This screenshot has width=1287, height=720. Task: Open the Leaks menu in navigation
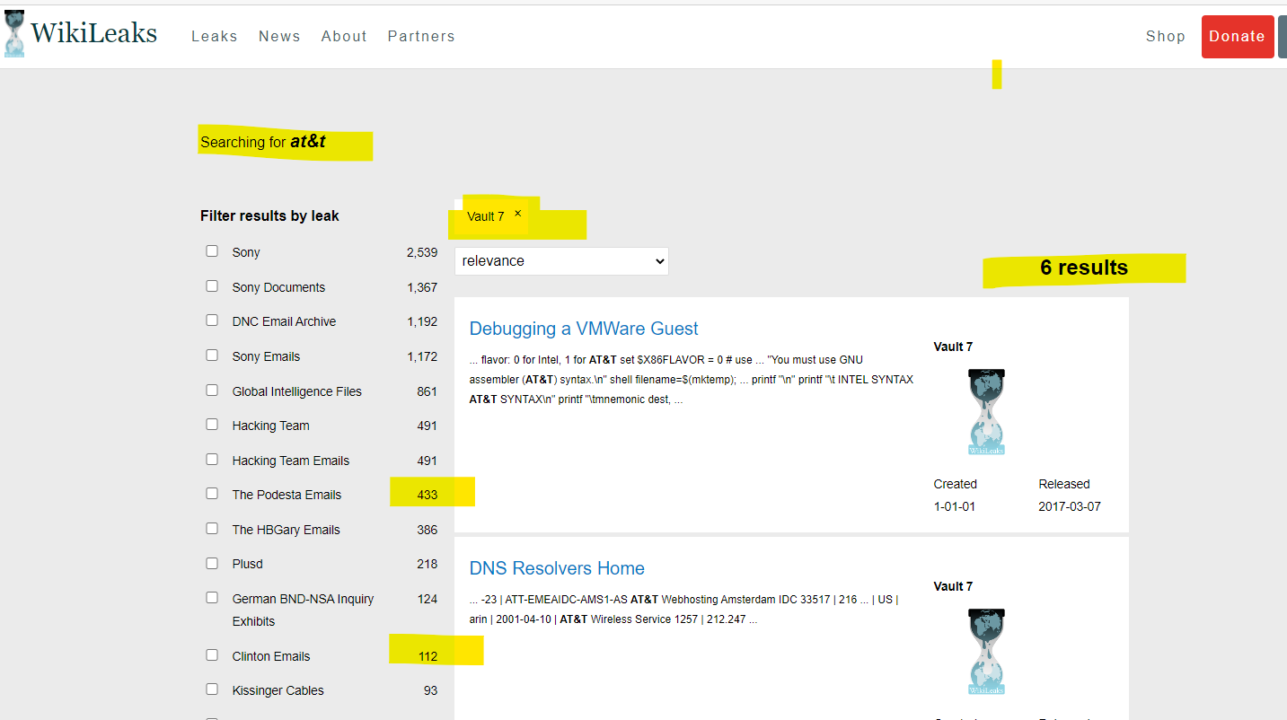coord(215,37)
